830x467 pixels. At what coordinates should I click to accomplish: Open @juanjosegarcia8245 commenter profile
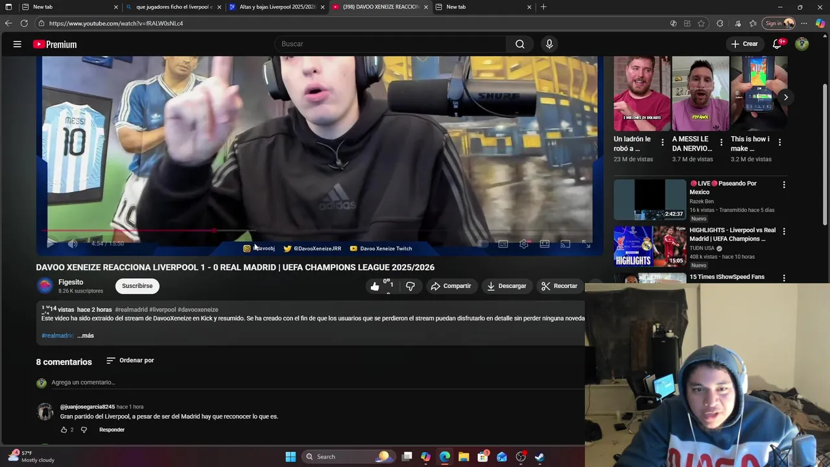[88, 407]
